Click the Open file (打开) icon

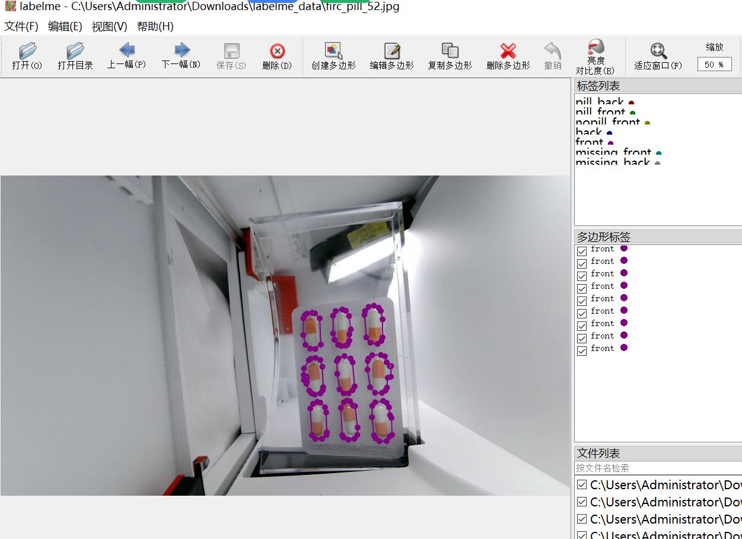(x=27, y=56)
